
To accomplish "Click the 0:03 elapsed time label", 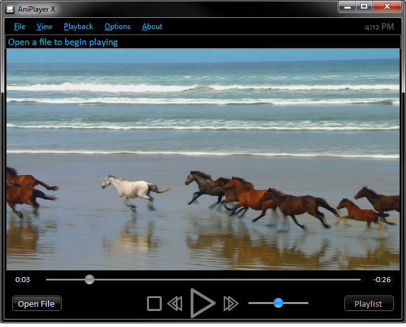I will [23, 280].
